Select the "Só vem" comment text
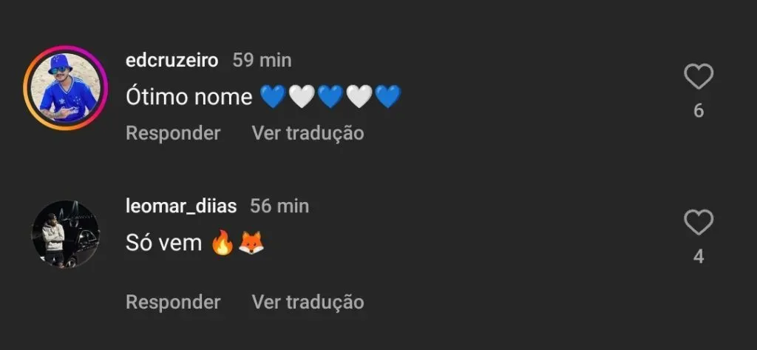This screenshot has height=350, width=757. click(x=163, y=243)
